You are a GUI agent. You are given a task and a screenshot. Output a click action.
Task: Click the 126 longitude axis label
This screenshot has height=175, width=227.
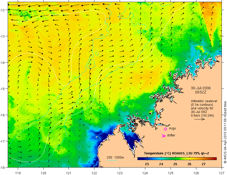pos(196,173)
